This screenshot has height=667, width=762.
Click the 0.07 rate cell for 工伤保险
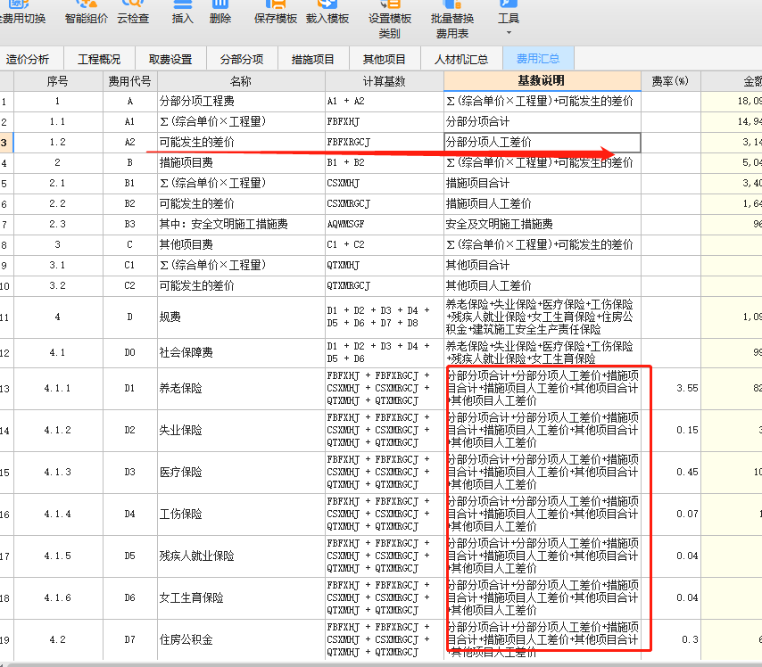671,514
